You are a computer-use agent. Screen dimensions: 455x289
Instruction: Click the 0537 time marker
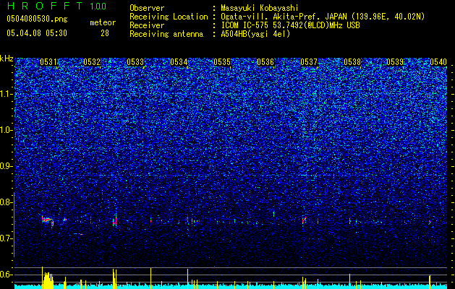click(309, 62)
